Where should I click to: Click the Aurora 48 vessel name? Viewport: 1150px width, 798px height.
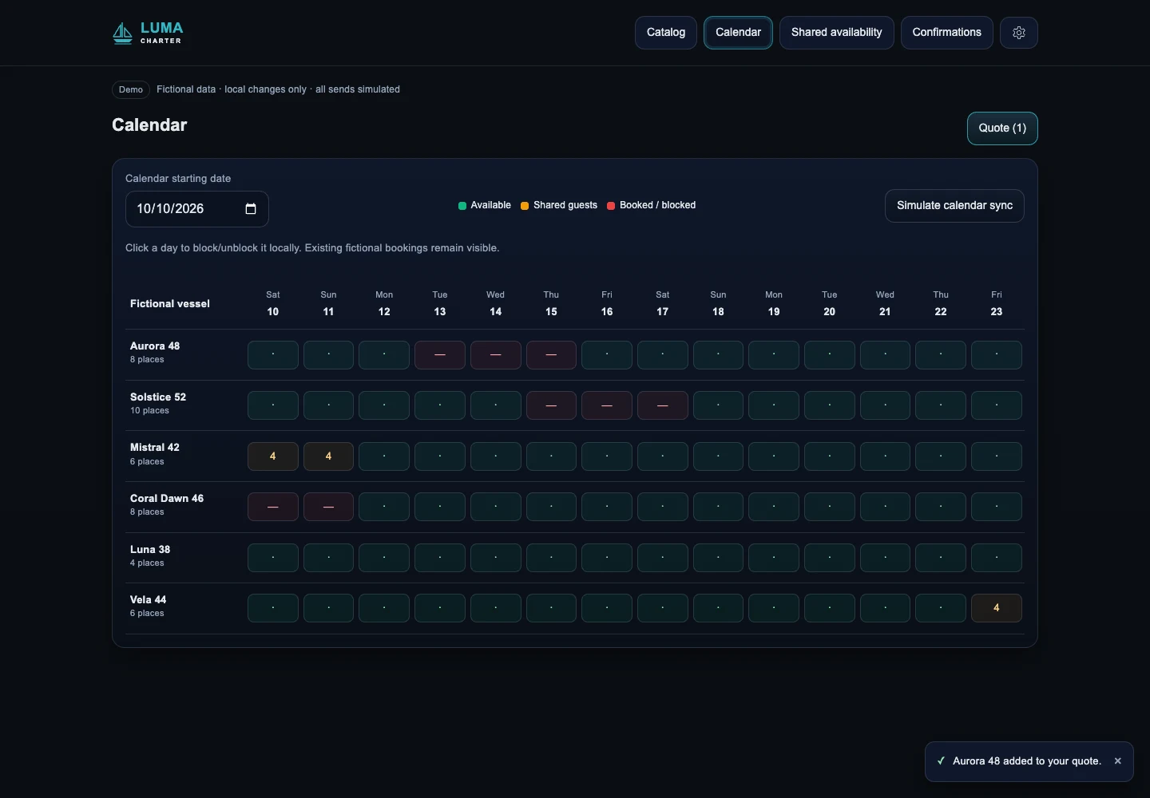click(x=155, y=346)
